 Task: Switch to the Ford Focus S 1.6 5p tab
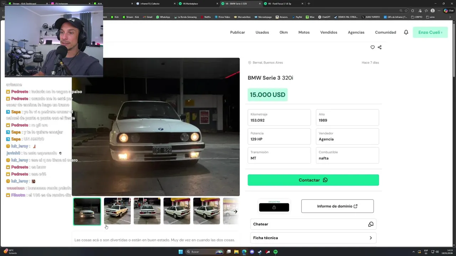tap(283, 4)
